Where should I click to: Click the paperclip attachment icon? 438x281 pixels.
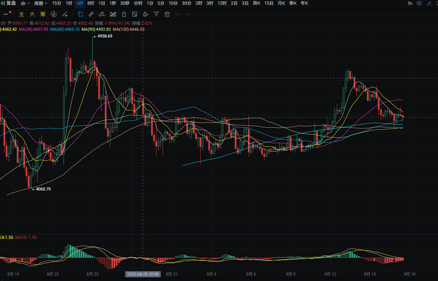[145, 14]
